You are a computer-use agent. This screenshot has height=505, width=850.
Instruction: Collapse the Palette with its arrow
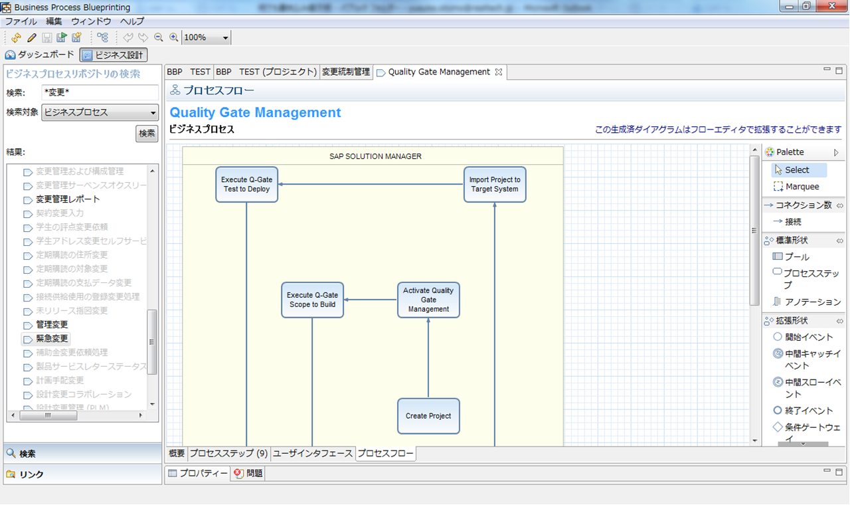(x=836, y=152)
